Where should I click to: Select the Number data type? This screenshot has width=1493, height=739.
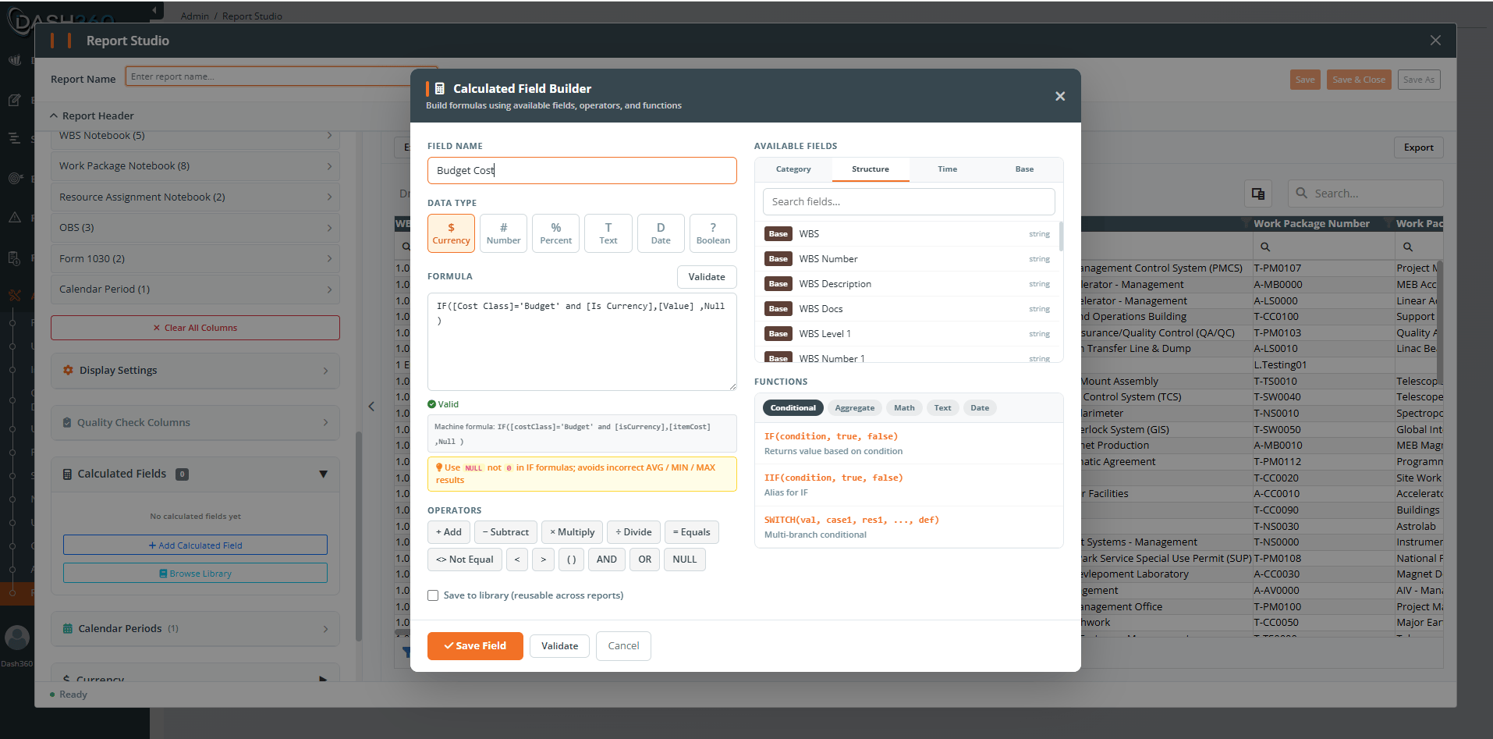503,233
